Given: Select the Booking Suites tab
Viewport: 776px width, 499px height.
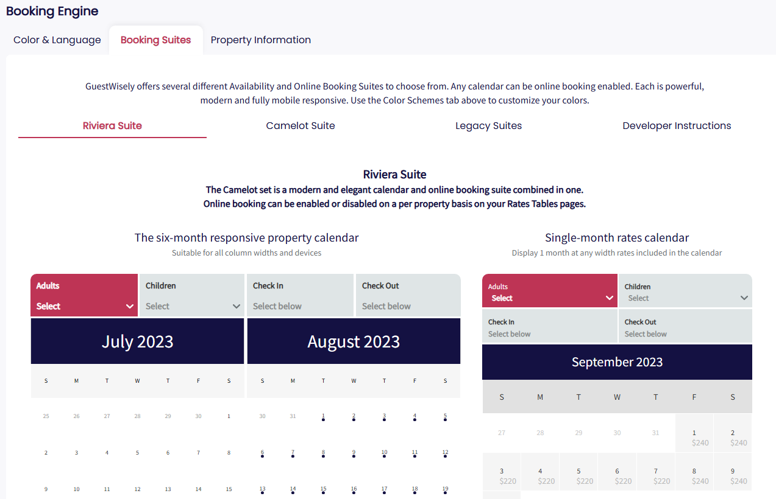Looking at the screenshot, I should tap(155, 40).
